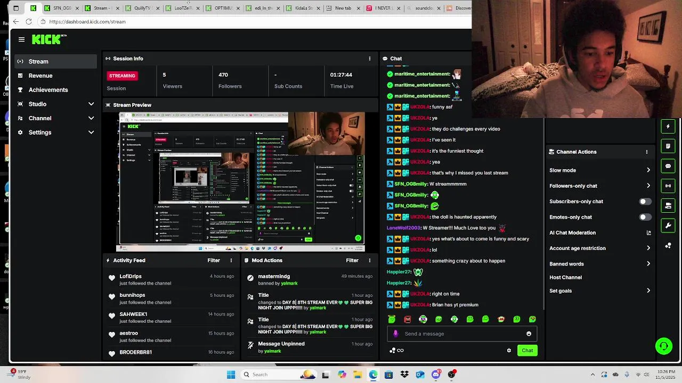Open the hamburger menu beside Kick logo
This screenshot has width=682, height=383.
(x=21, y=39)
